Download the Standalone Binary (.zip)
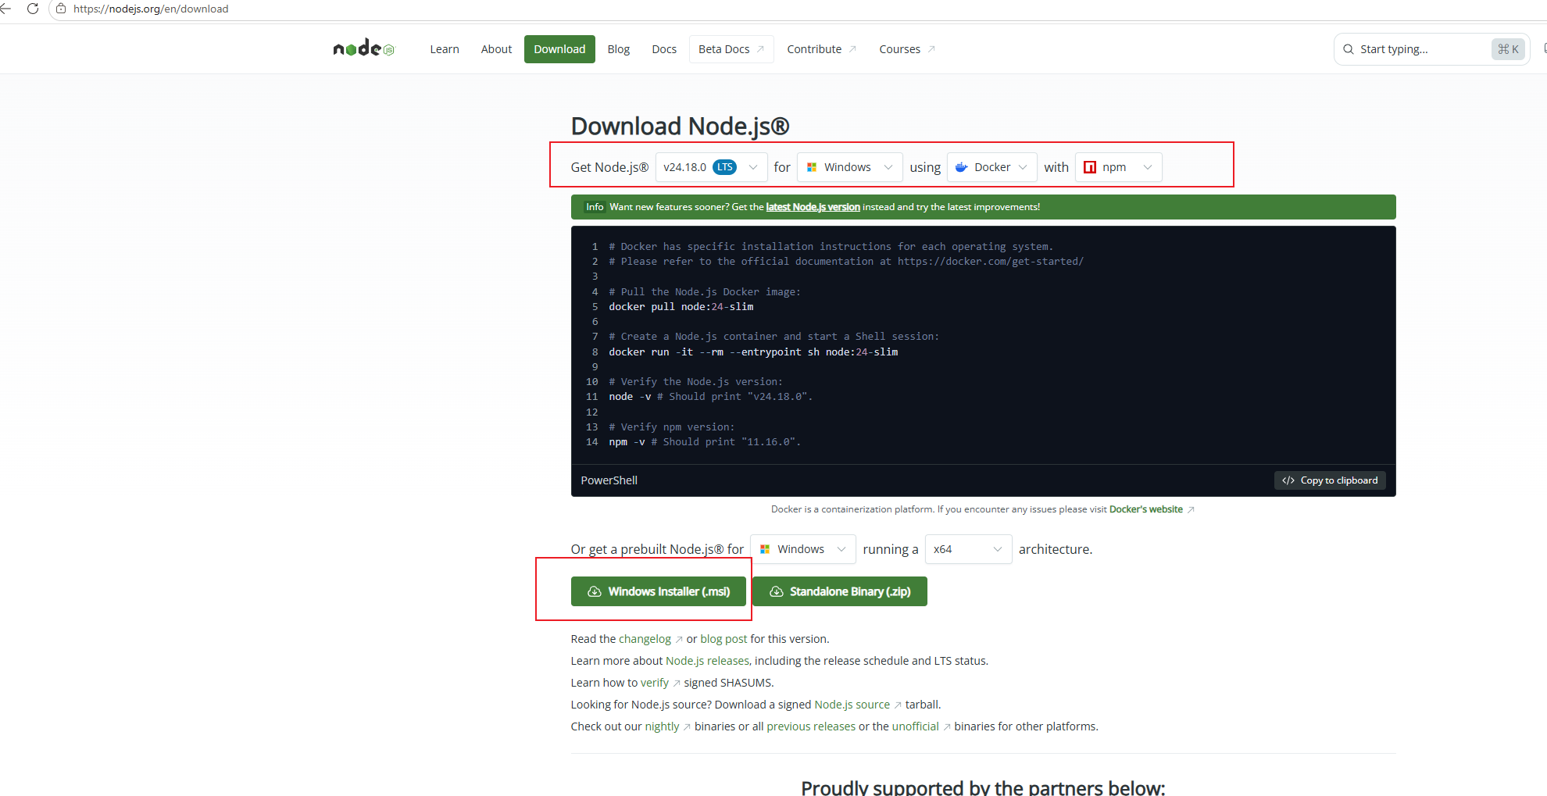The image size is (1547, 796). click(x=840, y=591)
